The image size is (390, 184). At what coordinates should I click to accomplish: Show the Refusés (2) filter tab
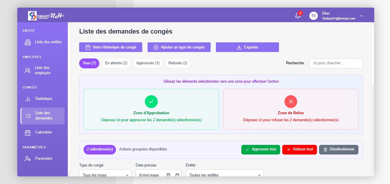pyautogui.click(x=178, y=63)
